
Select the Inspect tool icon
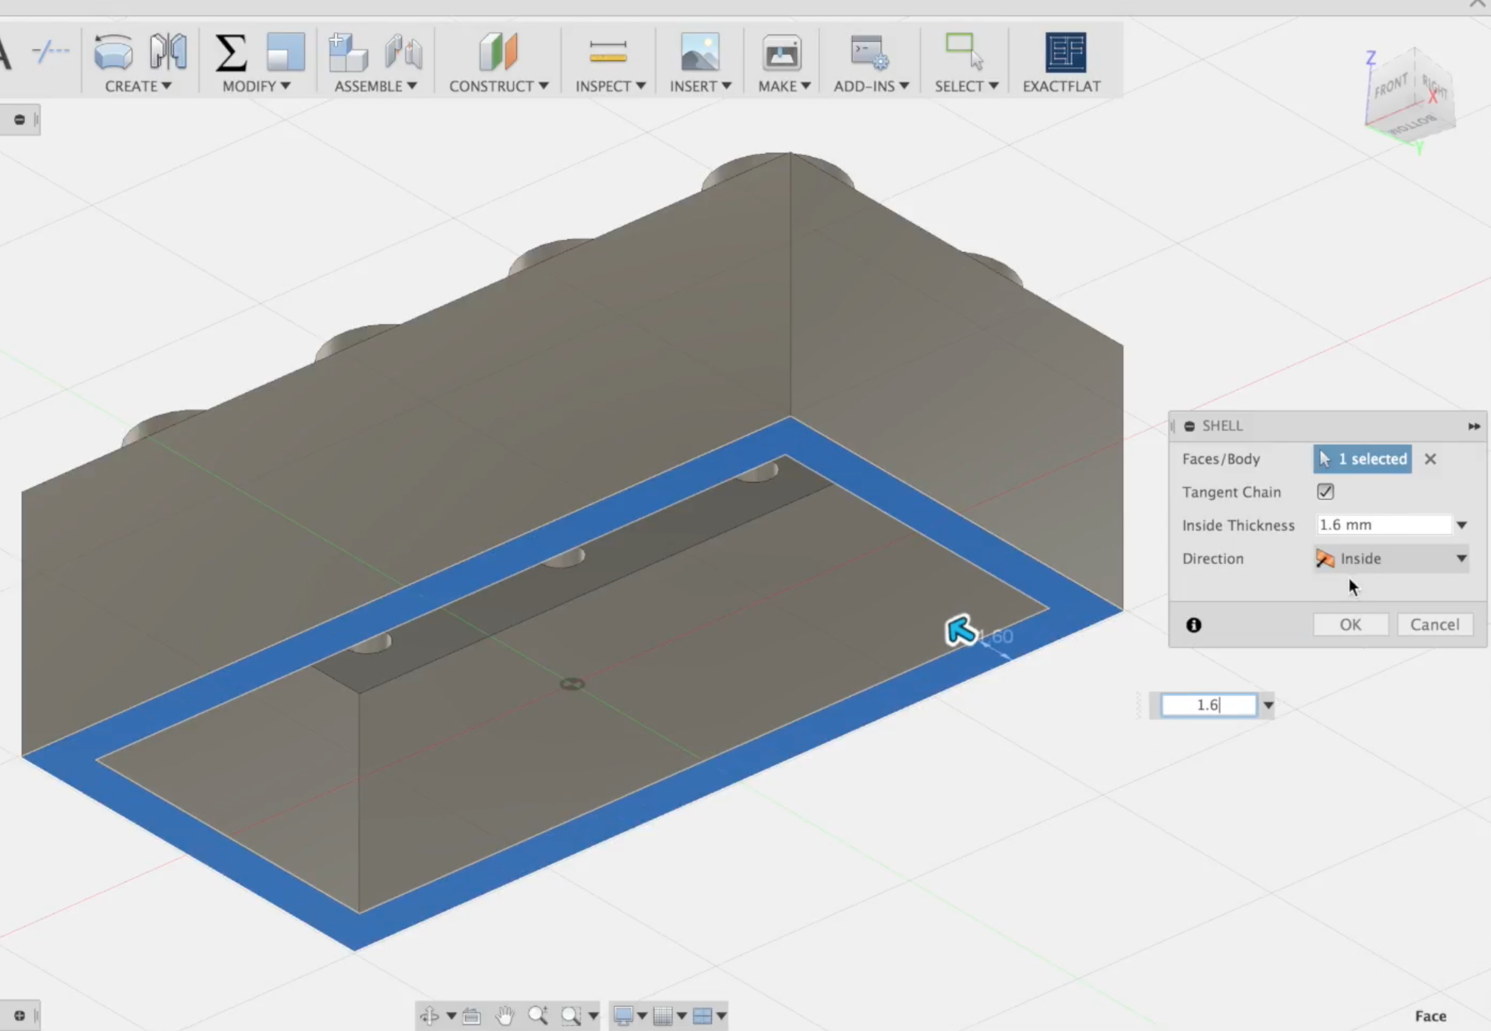click(x=607, y=52)
